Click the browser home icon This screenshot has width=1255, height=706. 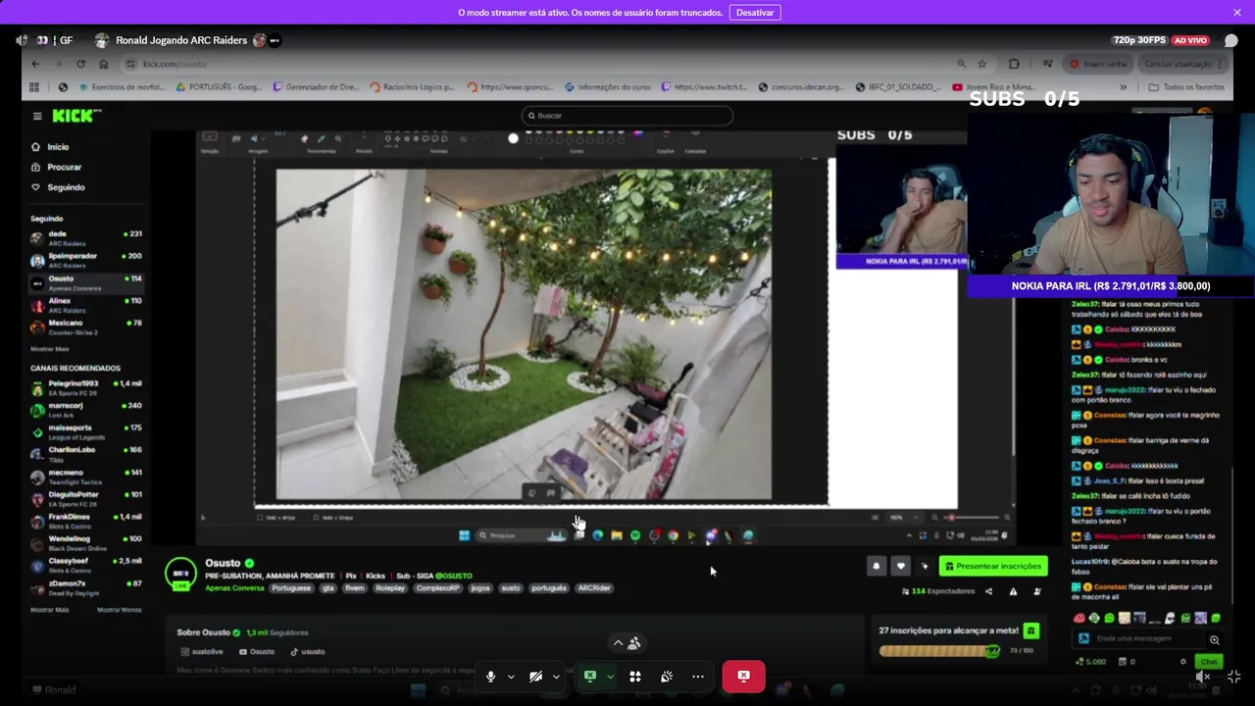tap(103, 64)
